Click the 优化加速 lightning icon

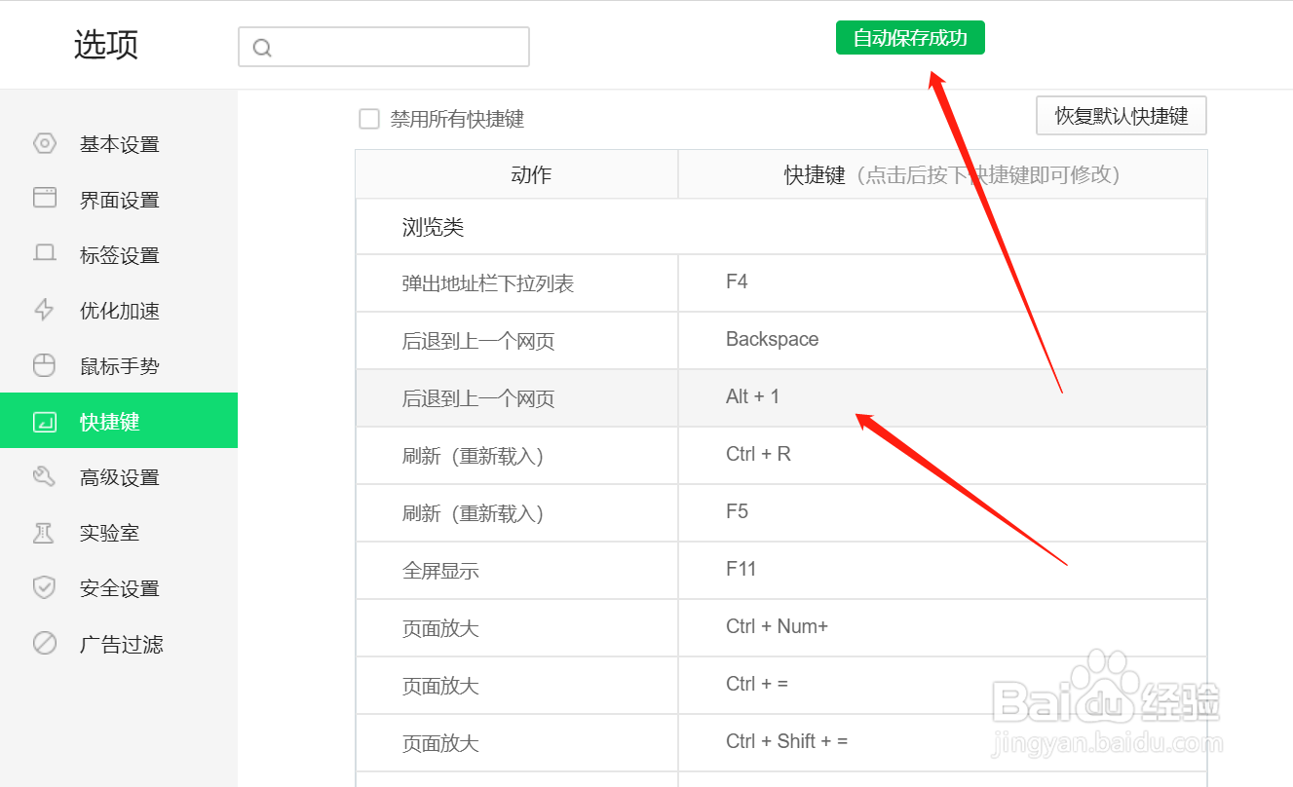45,310
